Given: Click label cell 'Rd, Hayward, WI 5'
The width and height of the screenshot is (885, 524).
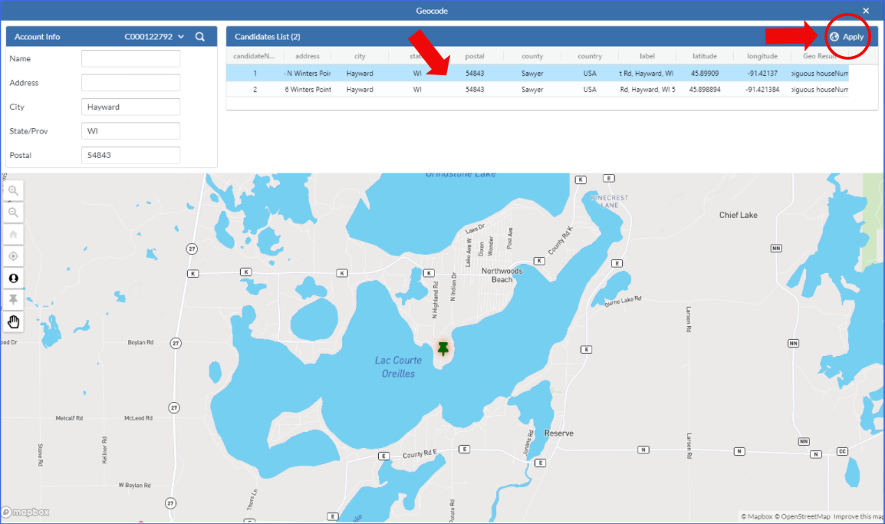Looking at the screenshot, I should 647,89.
